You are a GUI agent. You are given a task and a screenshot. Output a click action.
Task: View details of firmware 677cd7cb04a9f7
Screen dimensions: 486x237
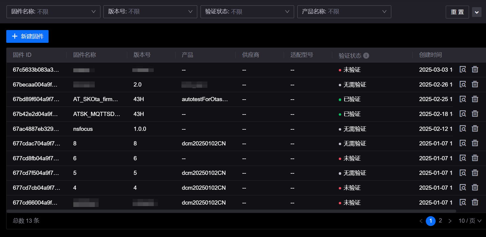[462, 188]
